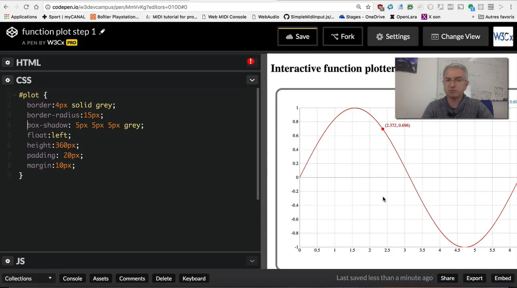Show more bookmarks overflow chevron

(473, 17)
